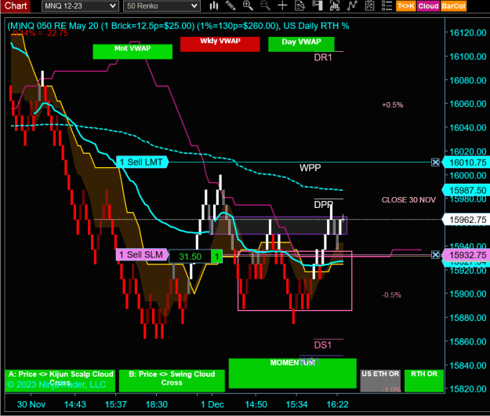Toggle the RTH OR green button
This screenshot has height=416, width=490.
click(424, 381)
